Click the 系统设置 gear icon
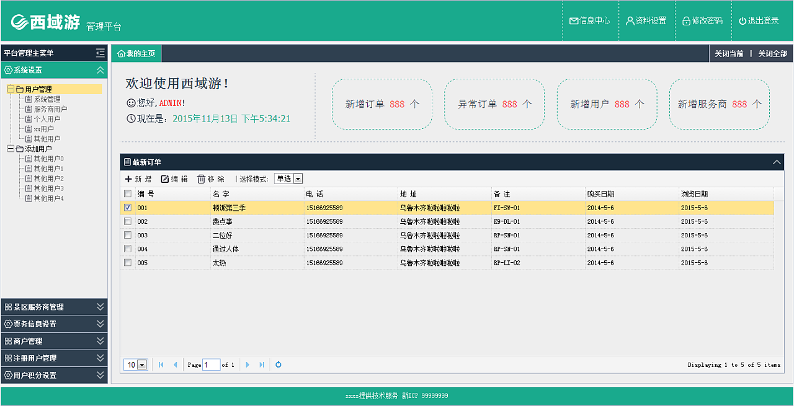The height and width of the screenshot is (406, 794). (8, 70)
